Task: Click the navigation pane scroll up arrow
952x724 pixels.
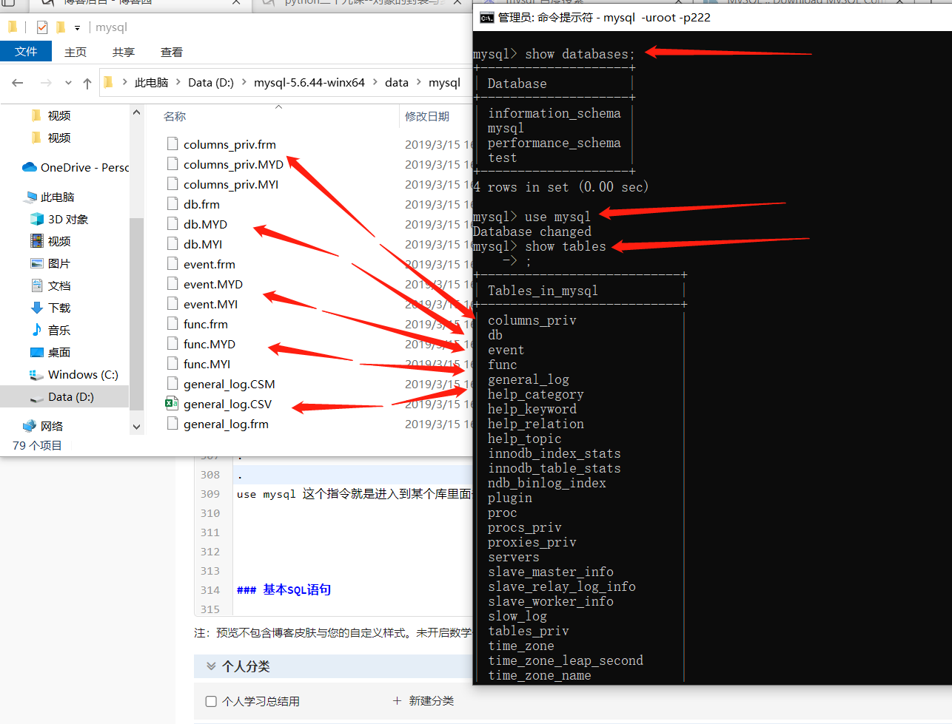Action: [136, 112]
